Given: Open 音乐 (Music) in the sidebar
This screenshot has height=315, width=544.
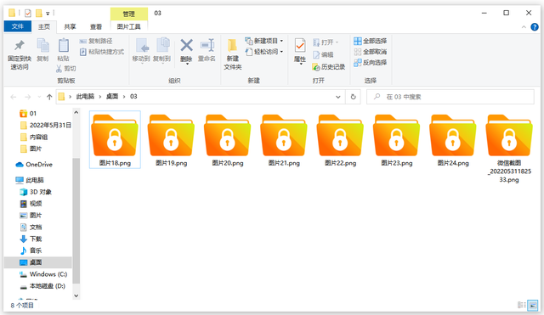Looking at the screenshot, I should coord(31,250).
